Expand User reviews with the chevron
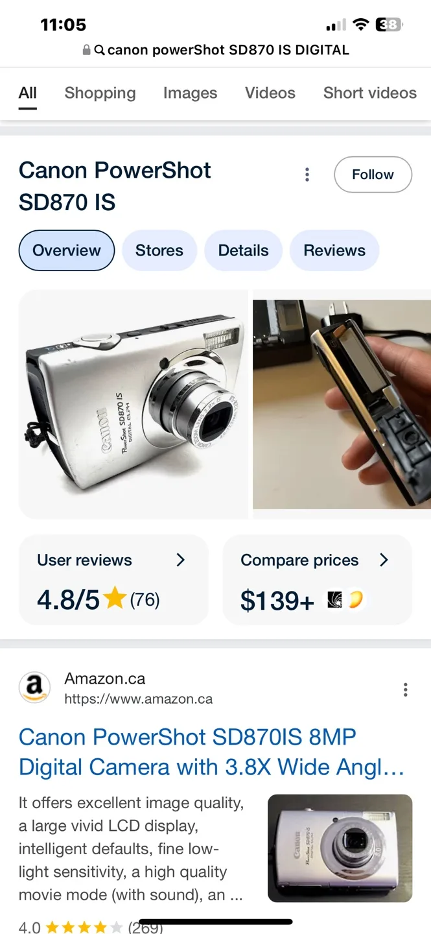The image size is (431, 934). pyautogui.click(x=181, y=560)
